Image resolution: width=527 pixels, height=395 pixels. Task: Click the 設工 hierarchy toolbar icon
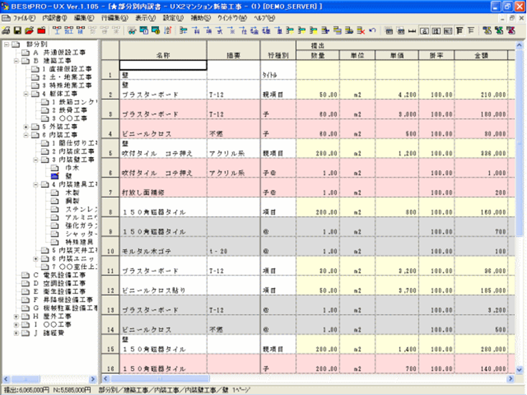pos(68,31)
